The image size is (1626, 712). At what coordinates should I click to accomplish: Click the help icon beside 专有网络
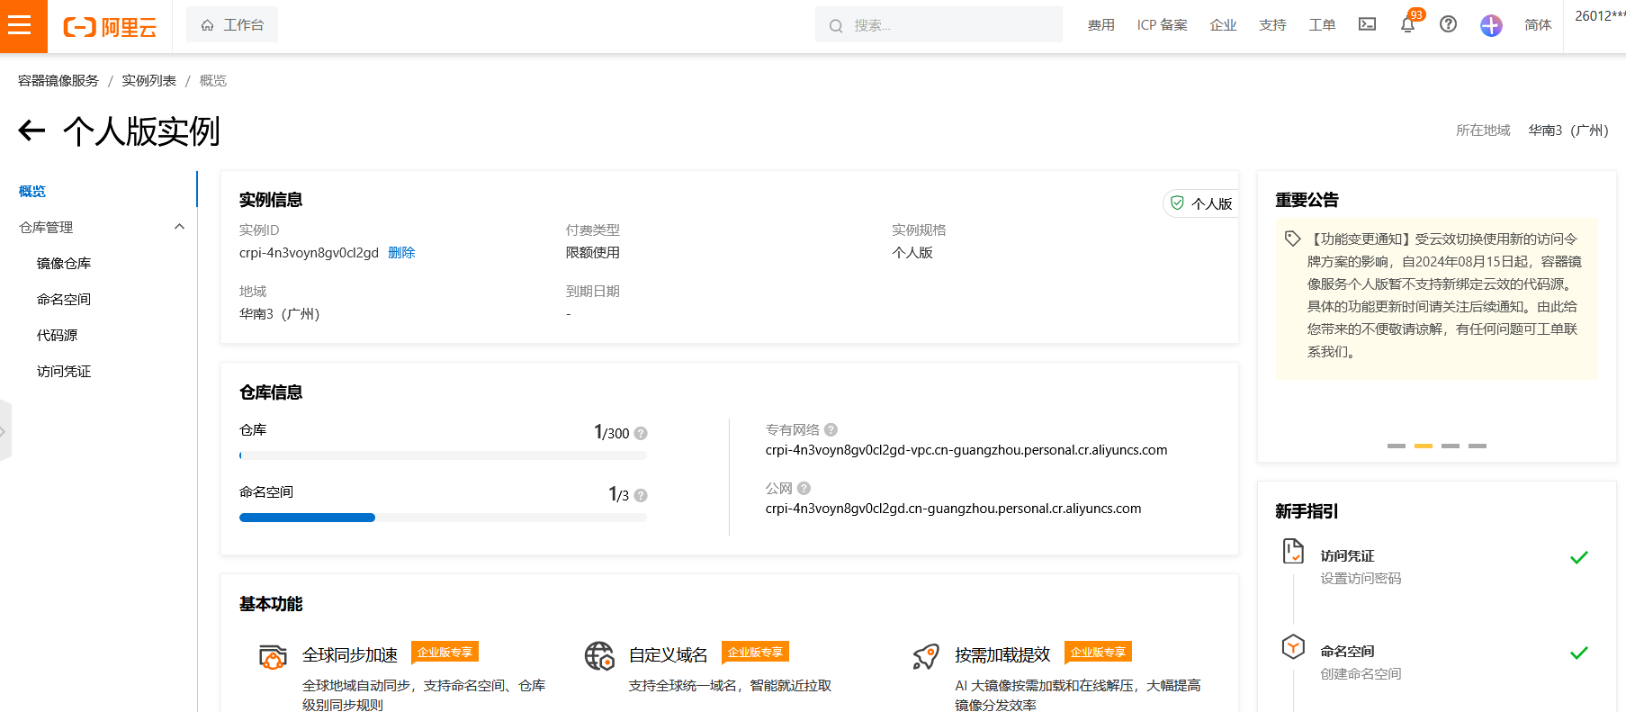(x=831, y=429)
